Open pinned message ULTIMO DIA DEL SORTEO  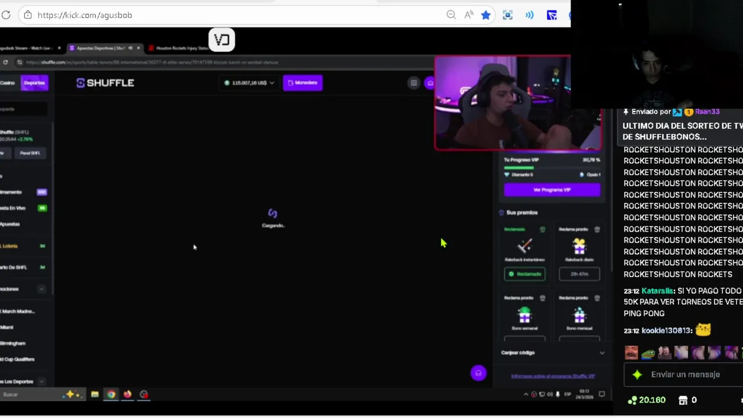pos(683,131)
